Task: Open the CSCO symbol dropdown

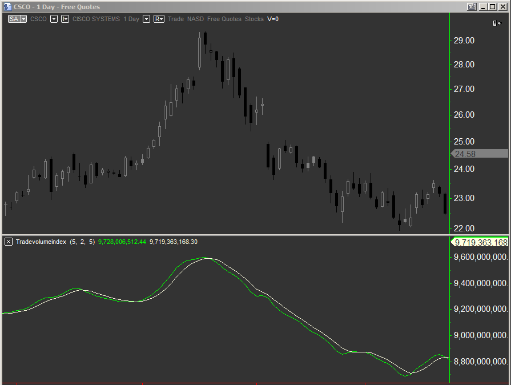Action: pos(54,19)
